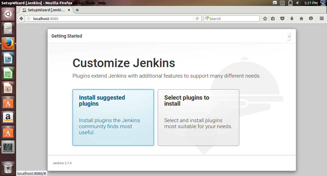Go to the Firefox home page
327x176 pixels.
301,18
